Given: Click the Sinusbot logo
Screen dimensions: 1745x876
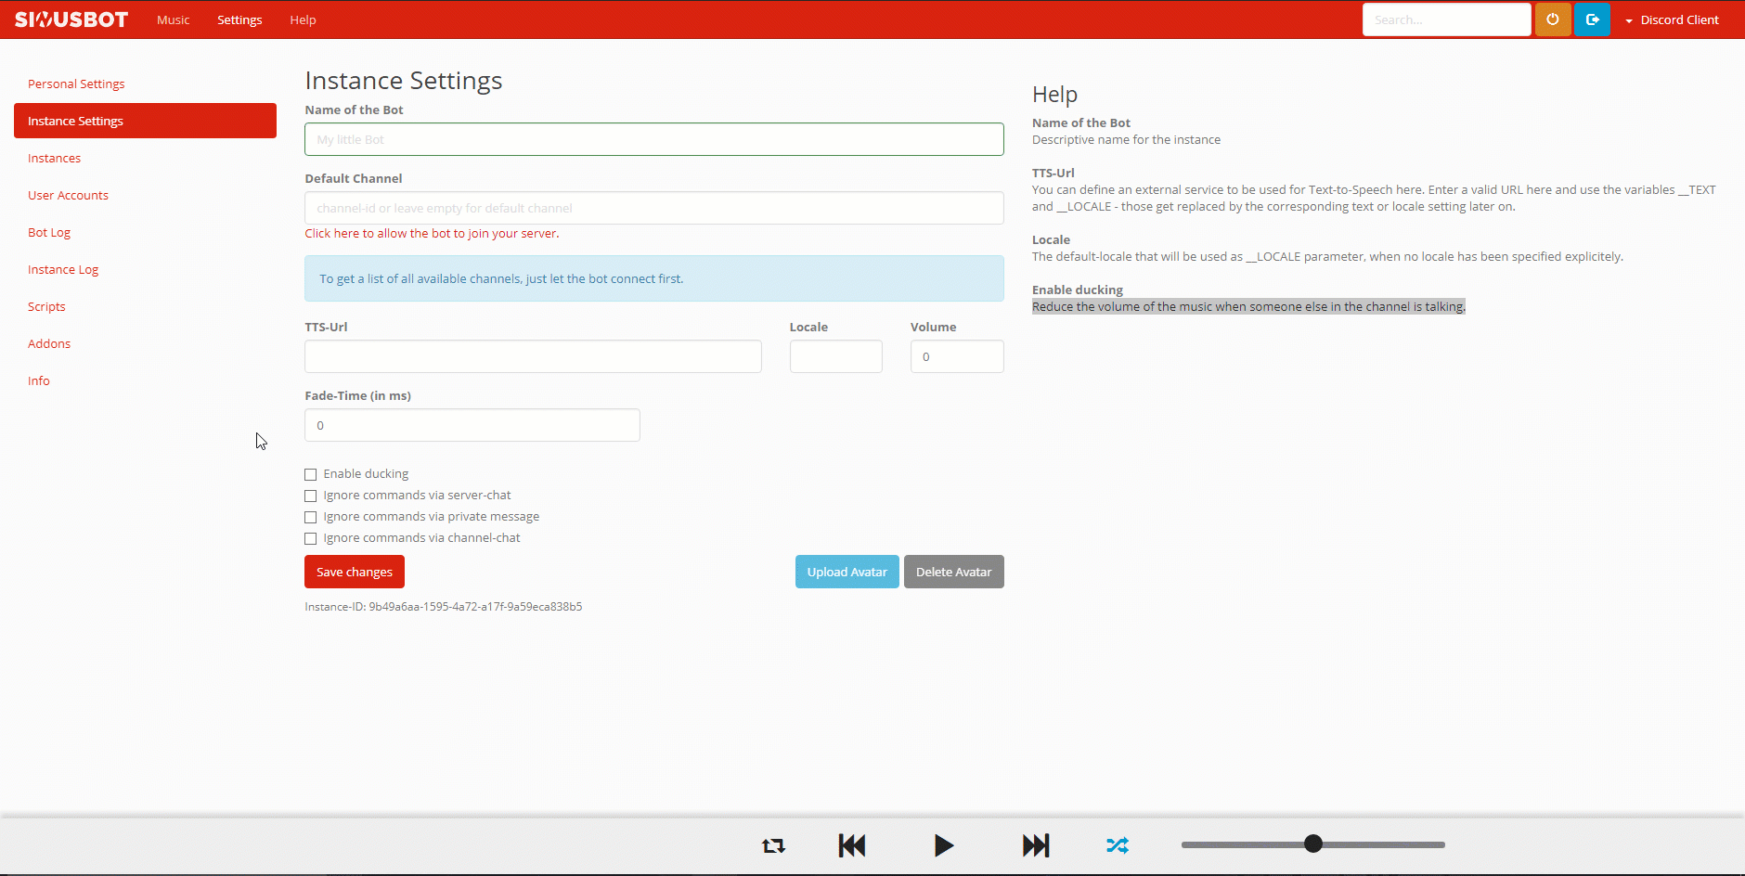Looking at the screenshot, I should (x=71, y=19).
